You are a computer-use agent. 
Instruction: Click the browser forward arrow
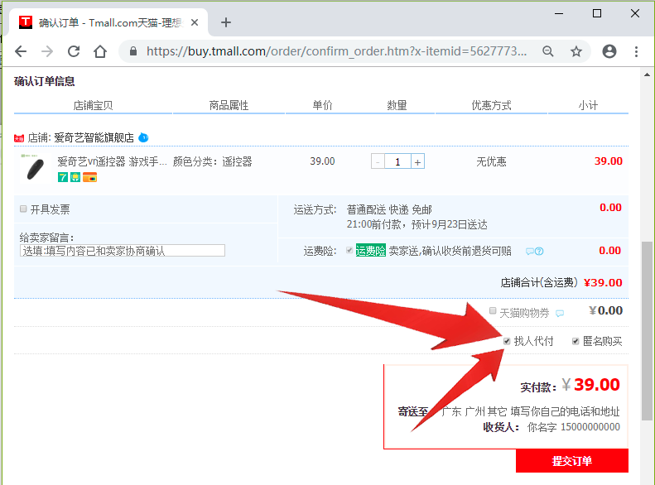coord(47,51)
